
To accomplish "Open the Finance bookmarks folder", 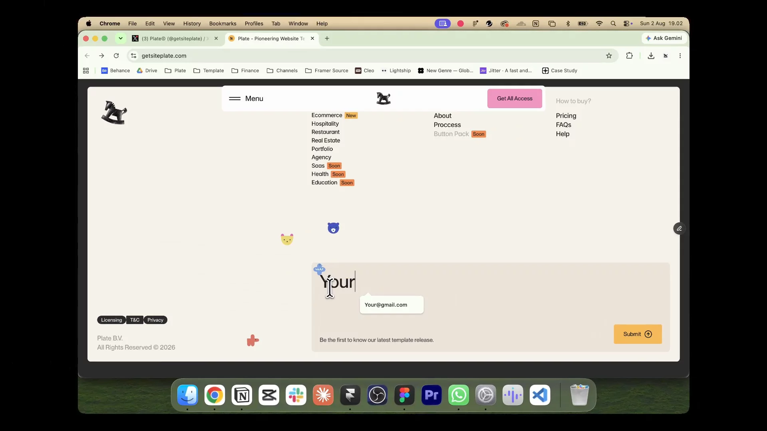I will [245, 71].
